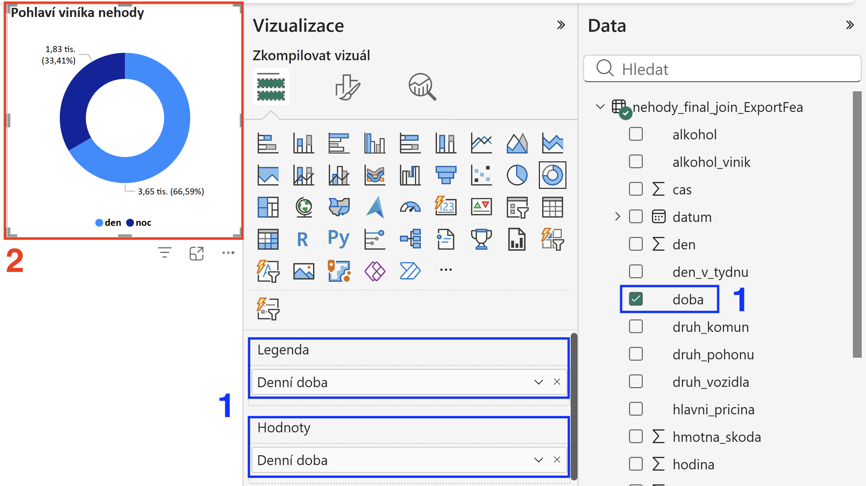Image resolution: width=866 pixels, height=486 pixels.
Task: Remove Denní doba from Legenda
Action: (x=557, y=382)
